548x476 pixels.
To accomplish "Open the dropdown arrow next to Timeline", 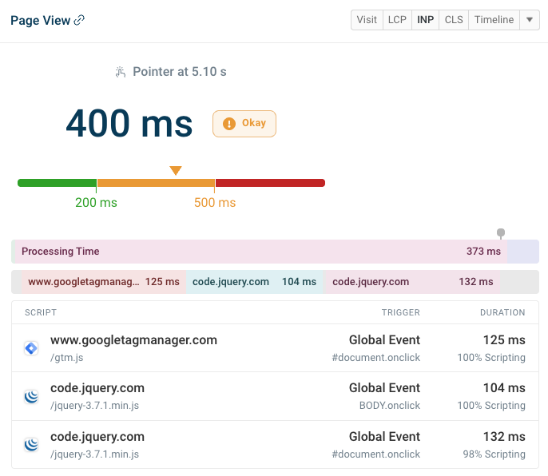I will [530, 20].
